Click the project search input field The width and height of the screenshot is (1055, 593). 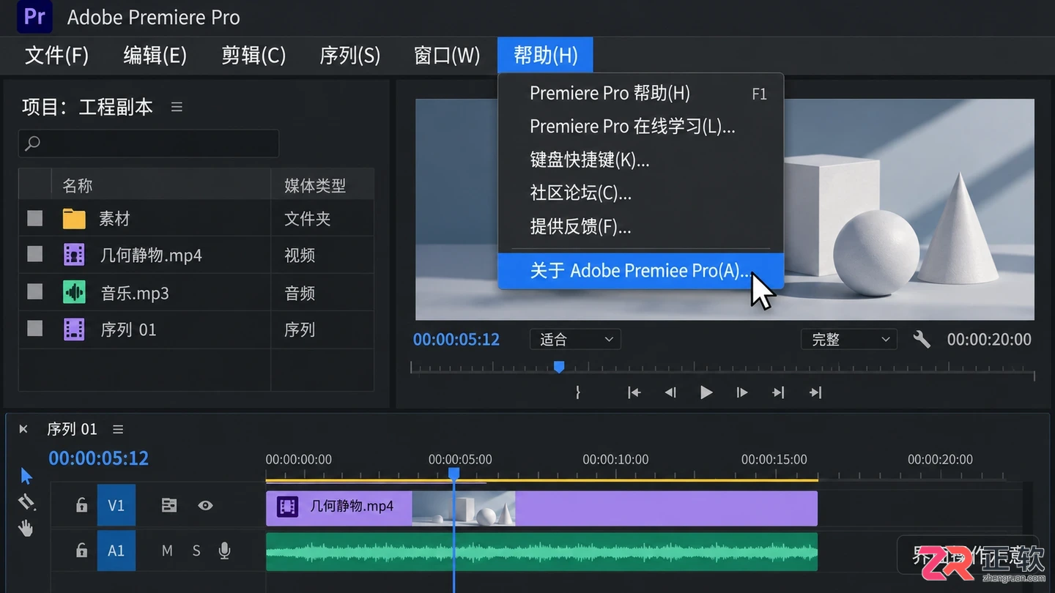point(149,143)
